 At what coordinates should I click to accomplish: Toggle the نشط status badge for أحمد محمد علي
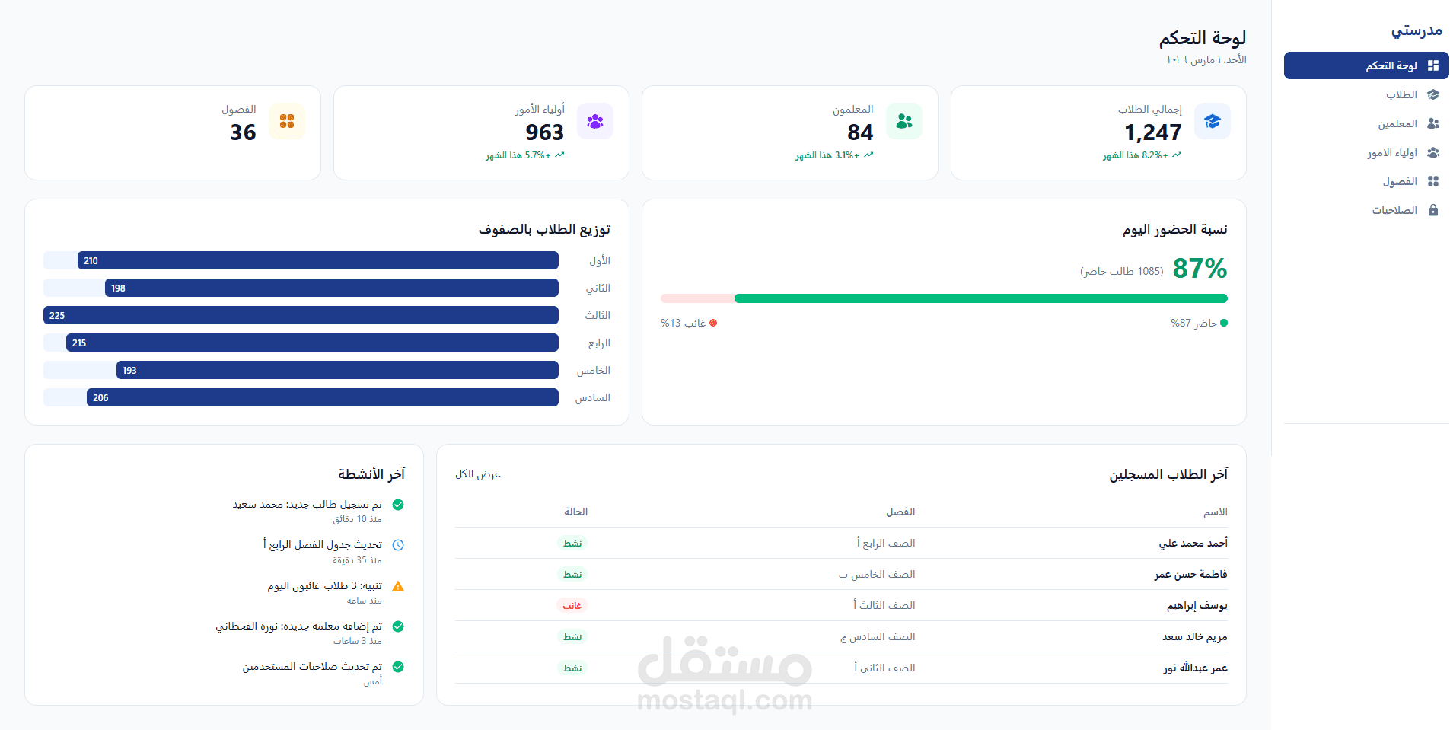(x=572, y=543)
